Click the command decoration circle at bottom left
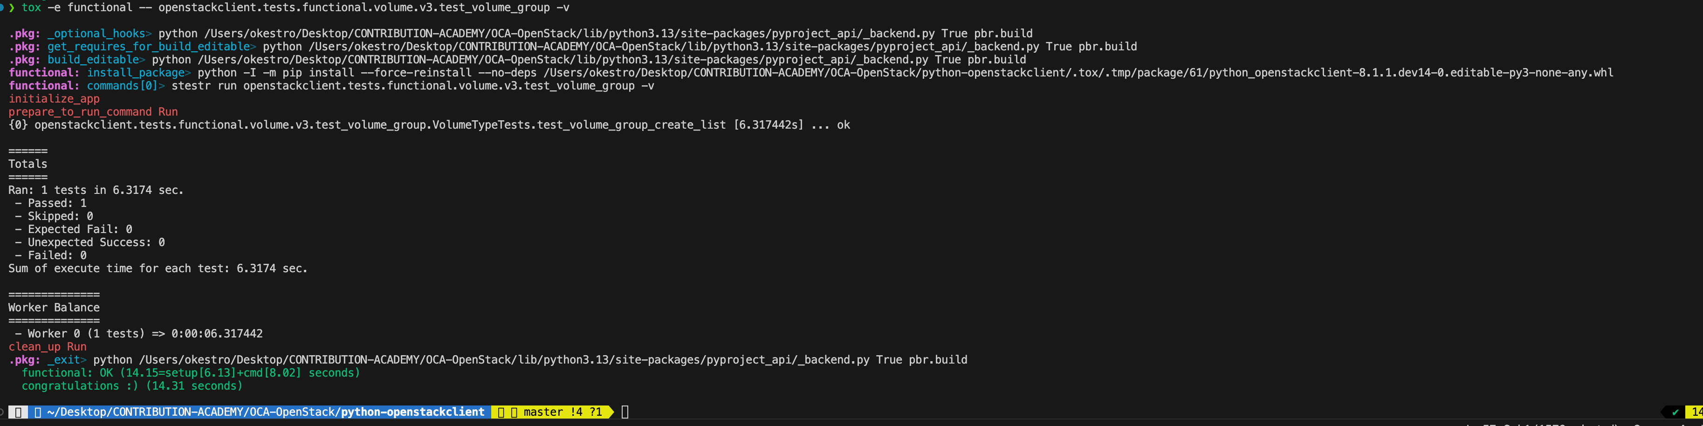Screen dimensions: 1703x426 (x=2, y=412)
